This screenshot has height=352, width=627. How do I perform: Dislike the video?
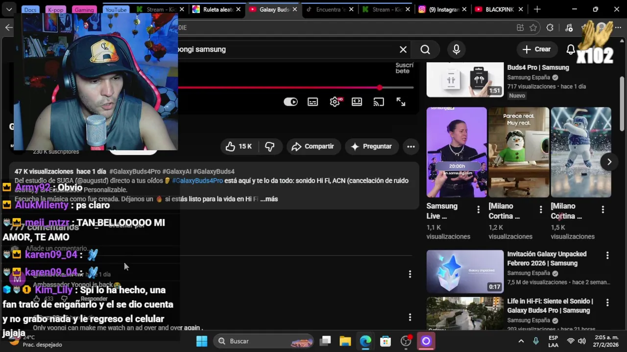point(270,146)
